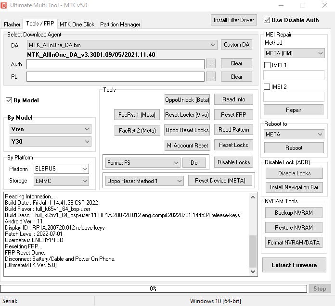Click 'Userdata is ENCRYPTED' log line
The width and height of the screenshot is (335, 306).
pos(34,240)
